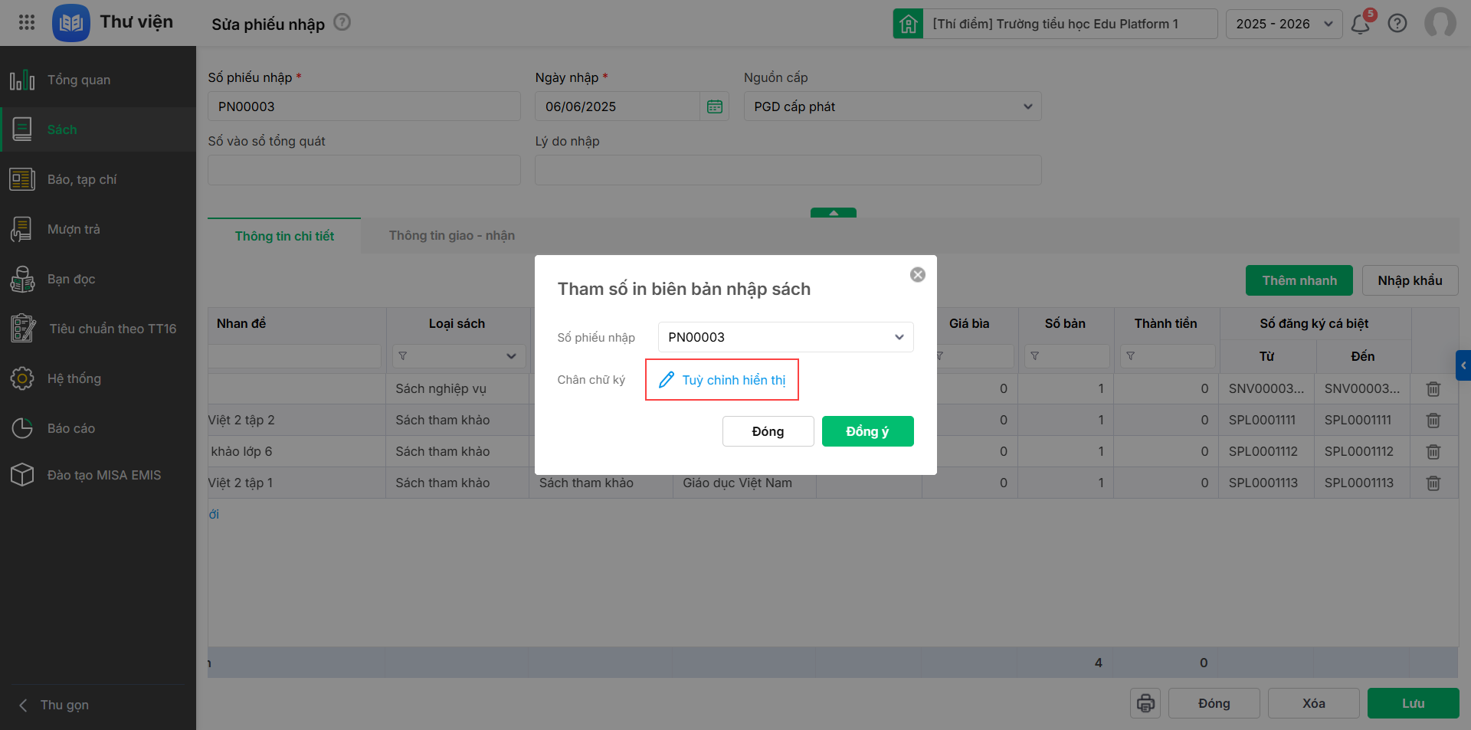
Task: Open the app grid launcher icon
Action: click(27, 22)
